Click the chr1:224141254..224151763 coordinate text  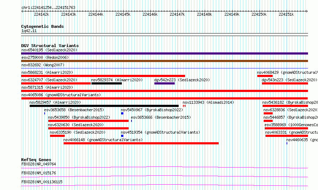coord(48,8)
